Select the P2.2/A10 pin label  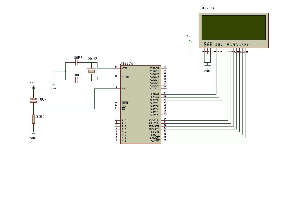click(154, 100)
